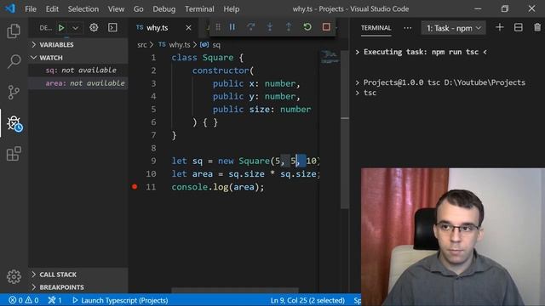545x306 pixels.
Task: Toggle breakpoint on line 11
Action: (x=135, y=187)
